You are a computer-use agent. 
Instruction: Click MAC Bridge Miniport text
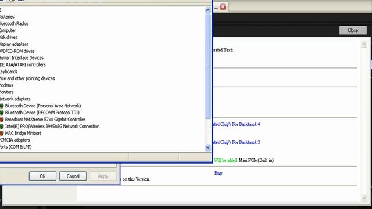tap(23, 134)
